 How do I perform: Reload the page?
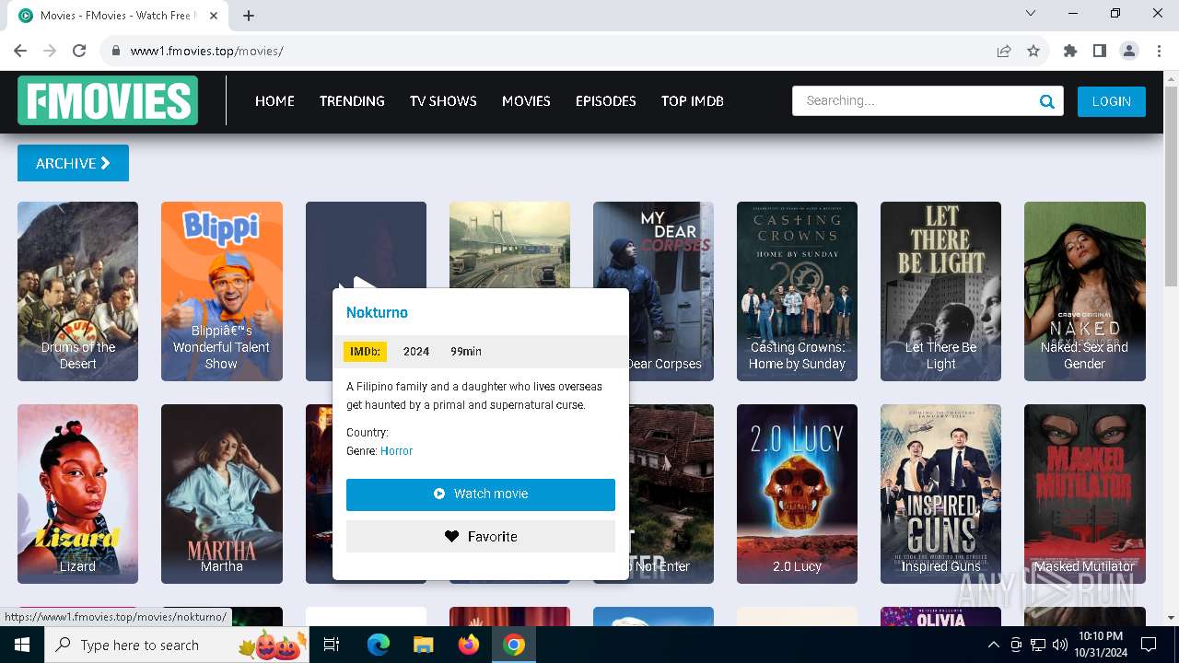79,51
